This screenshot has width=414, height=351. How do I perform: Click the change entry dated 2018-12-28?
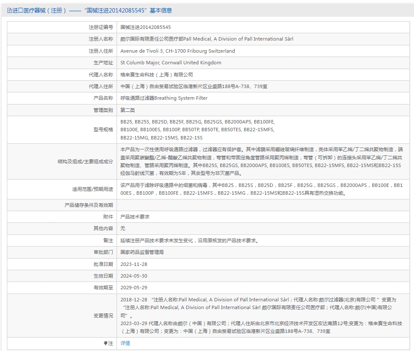tap(258, 307)
